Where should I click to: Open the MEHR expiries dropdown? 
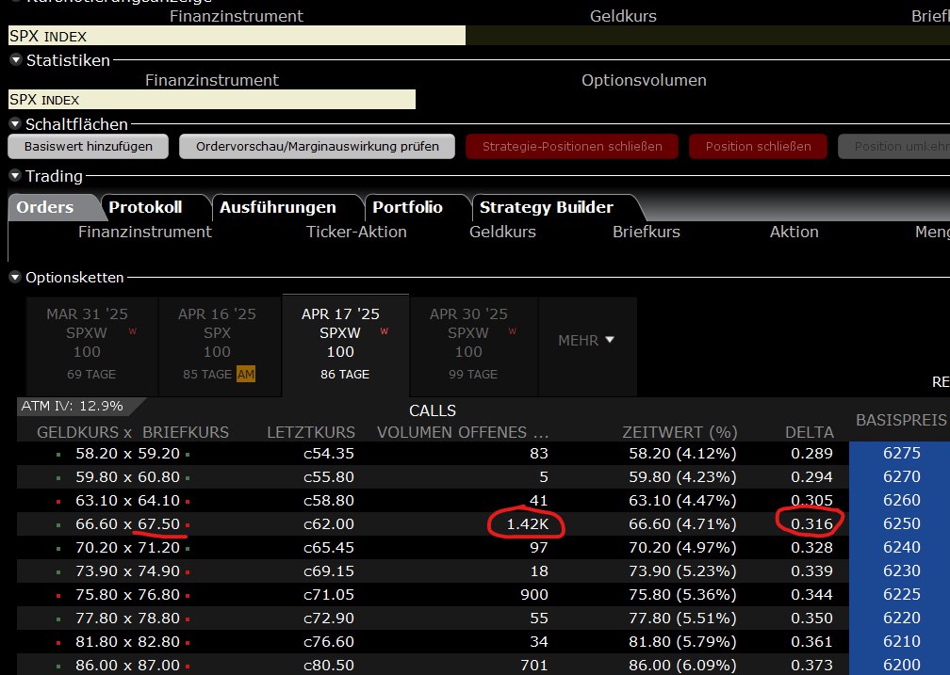(586, 340)
